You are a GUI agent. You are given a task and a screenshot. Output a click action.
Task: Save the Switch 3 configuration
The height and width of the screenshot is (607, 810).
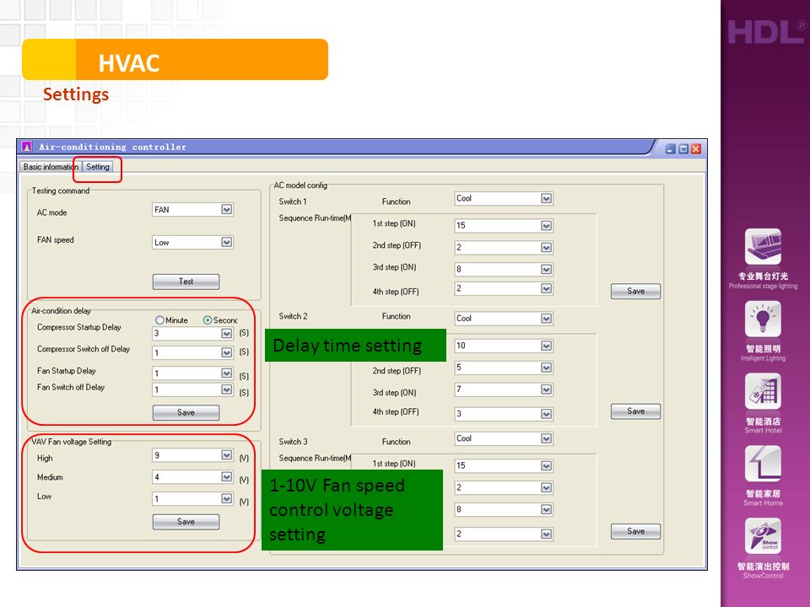[635, 531]
